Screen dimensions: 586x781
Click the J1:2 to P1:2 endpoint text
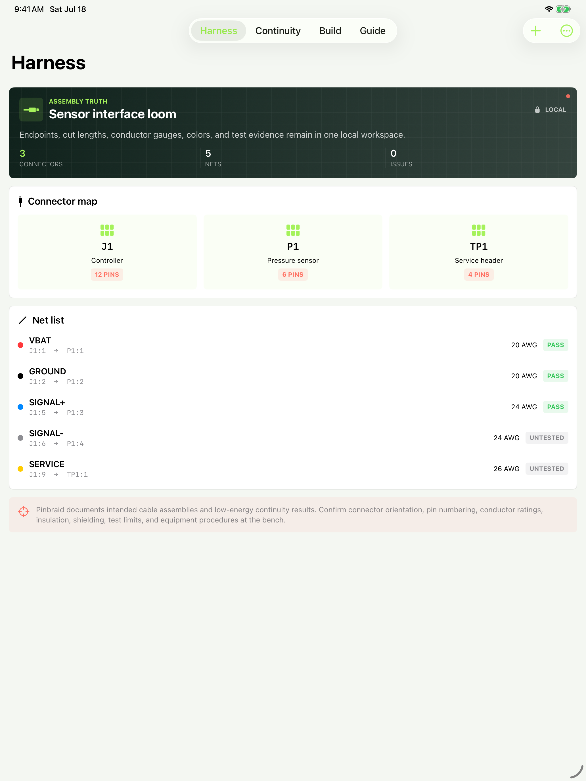(x=56, y=382)
